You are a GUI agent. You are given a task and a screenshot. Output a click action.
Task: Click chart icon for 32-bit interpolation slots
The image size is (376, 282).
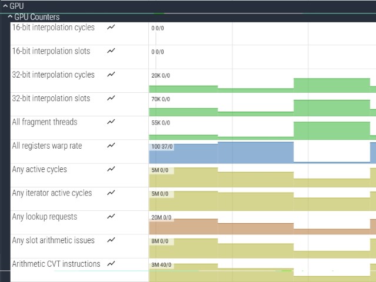coord(111,98)
